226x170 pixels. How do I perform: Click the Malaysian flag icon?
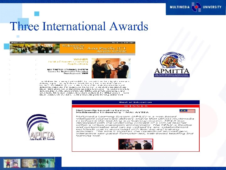(187, 111)
